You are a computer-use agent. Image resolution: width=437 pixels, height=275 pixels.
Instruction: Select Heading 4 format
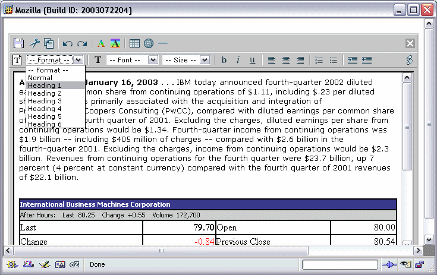coord(55,109)
